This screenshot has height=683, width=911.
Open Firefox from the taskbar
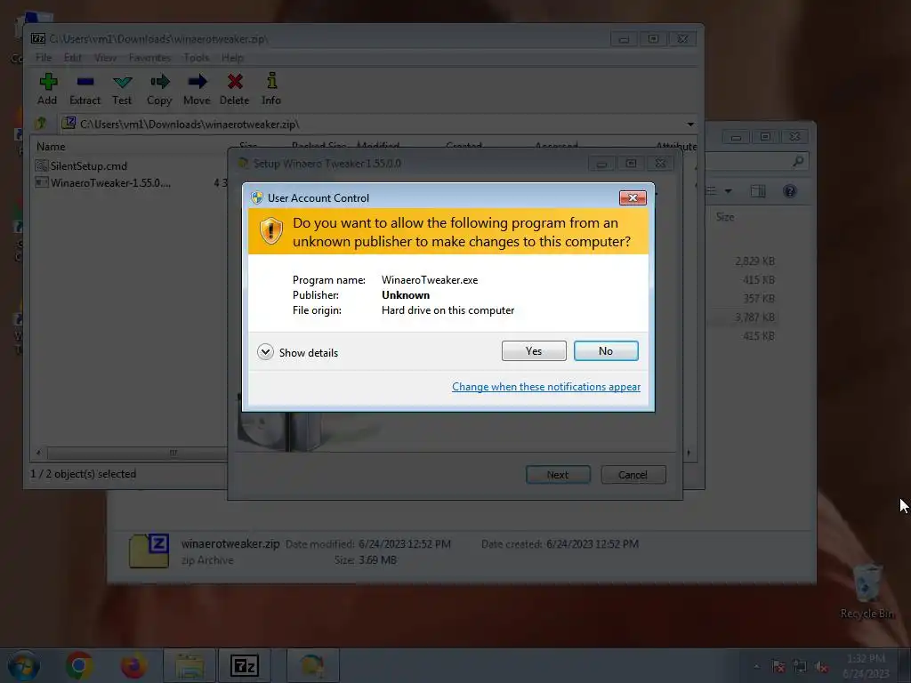pos(133,665)
